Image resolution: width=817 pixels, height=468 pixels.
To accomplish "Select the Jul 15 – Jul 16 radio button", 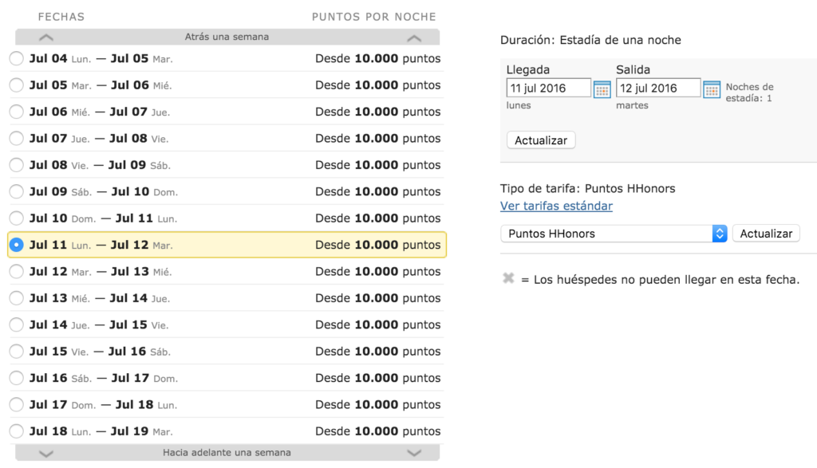I will (x=16, y=351).
